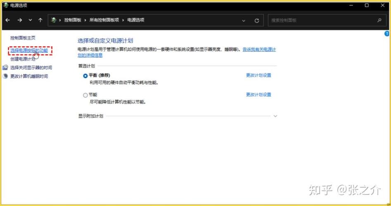Click the chevron before 控制面板 in breadcrumb
Image resolution: width=391 pixels, height=206 pixels.
(60, 20)
